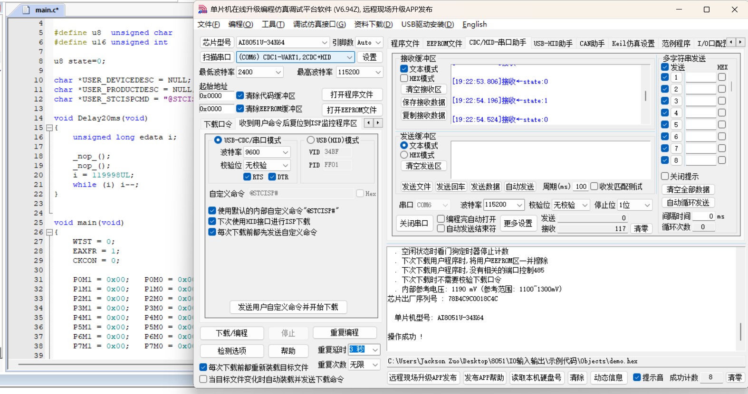The height and width of the screenshot is (394, 748).
Task: Toggle DTR checkbox
Action: (272, 177)
